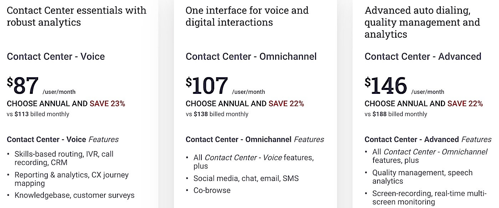Click SAVE 23% text in Voice plan
499x208 pixels.
[x=107, y=104]
